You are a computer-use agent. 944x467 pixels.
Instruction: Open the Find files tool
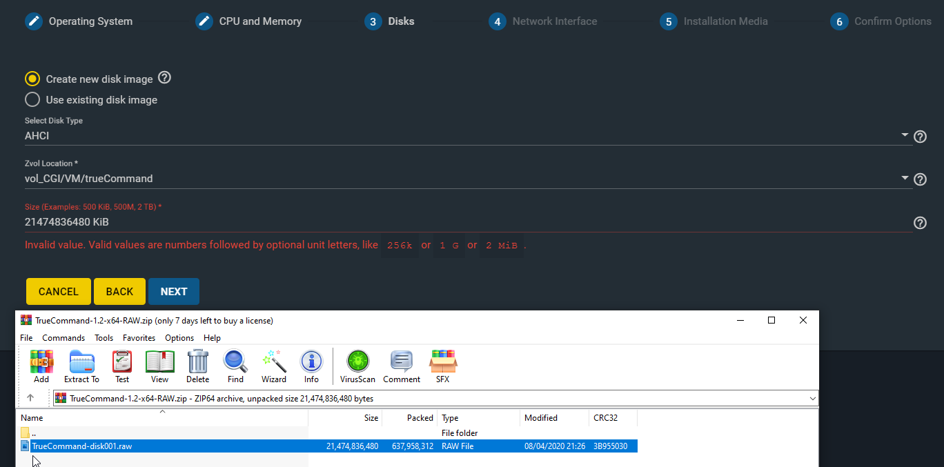click(235, 366)
